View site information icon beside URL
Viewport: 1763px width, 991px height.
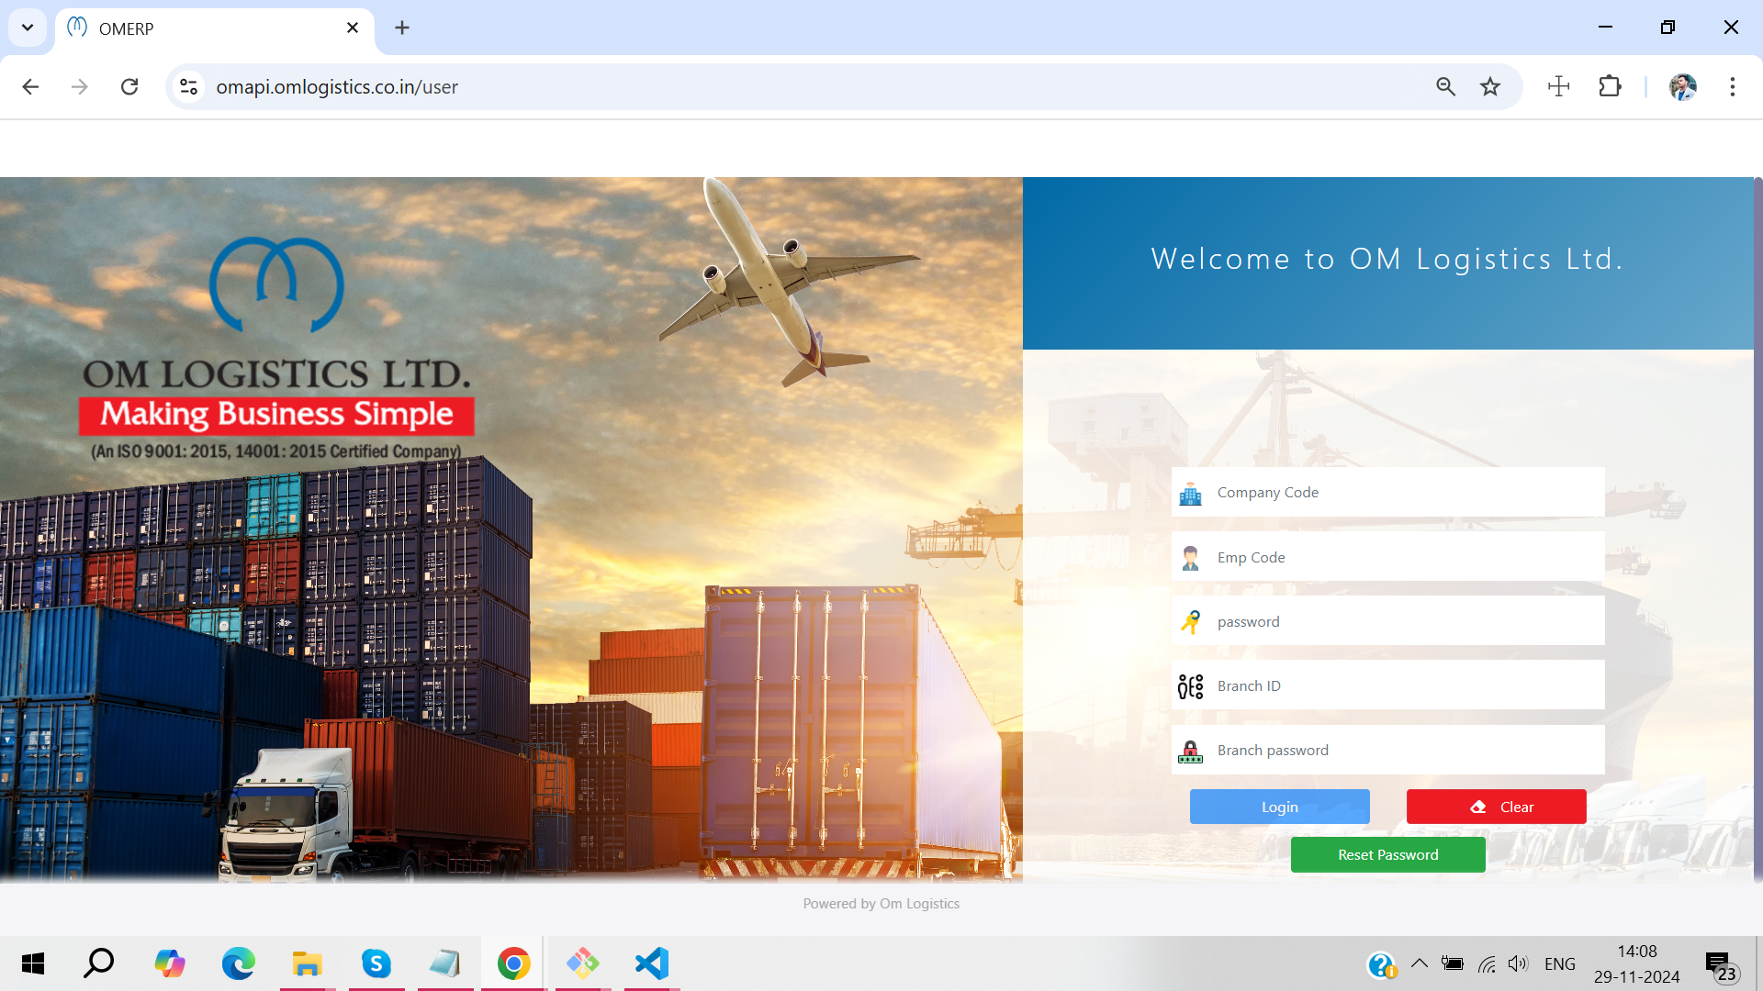(188, 86)
